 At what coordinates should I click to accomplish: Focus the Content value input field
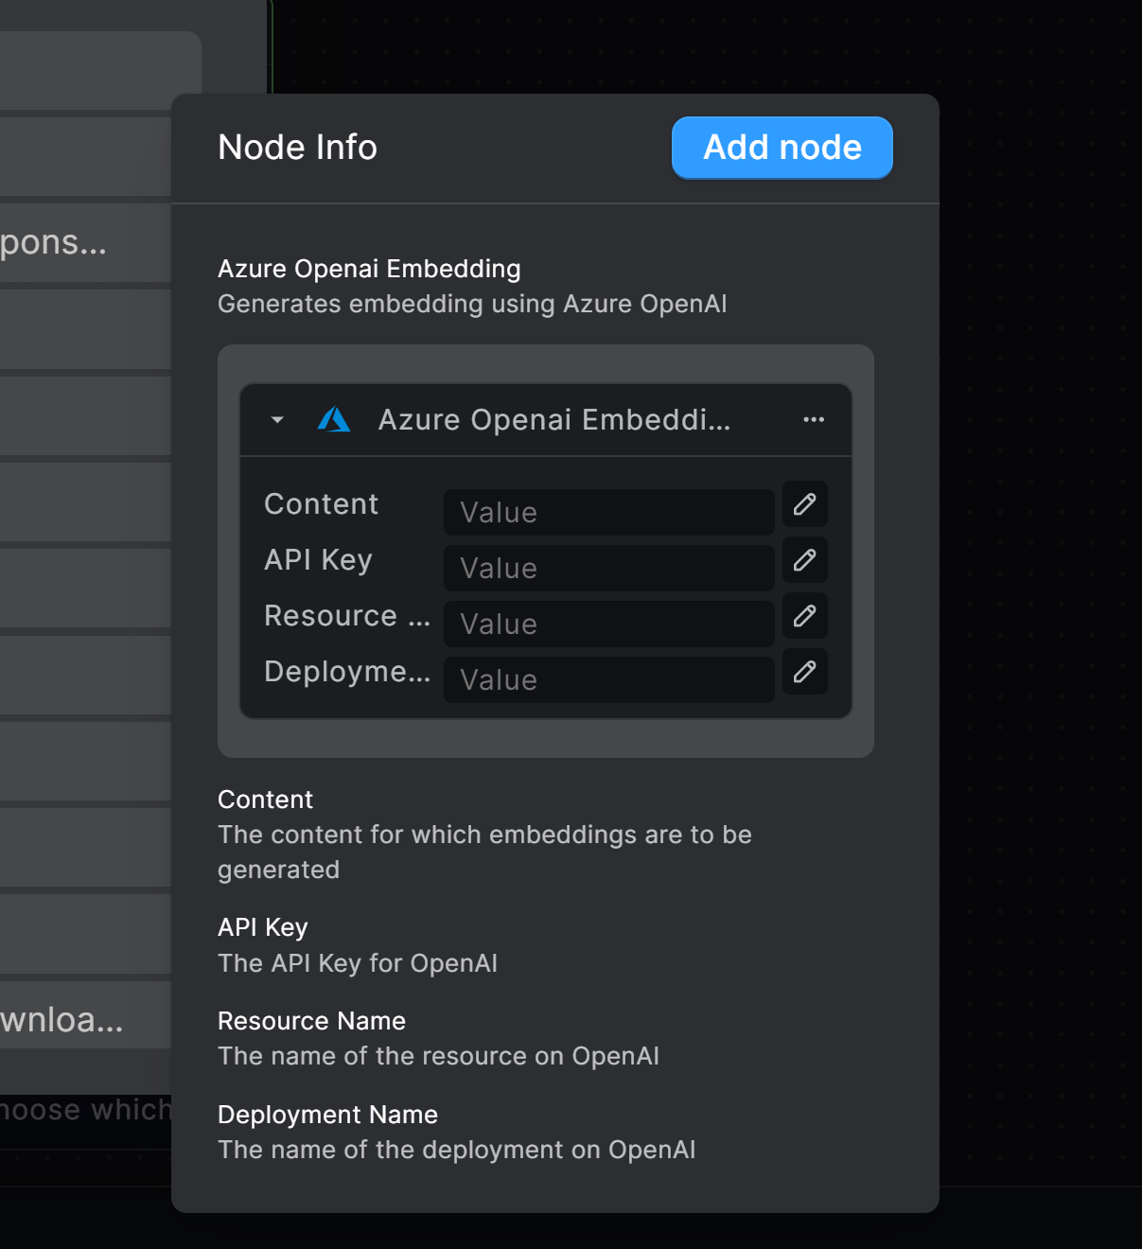pyautogui.click(x=608, y=512)
